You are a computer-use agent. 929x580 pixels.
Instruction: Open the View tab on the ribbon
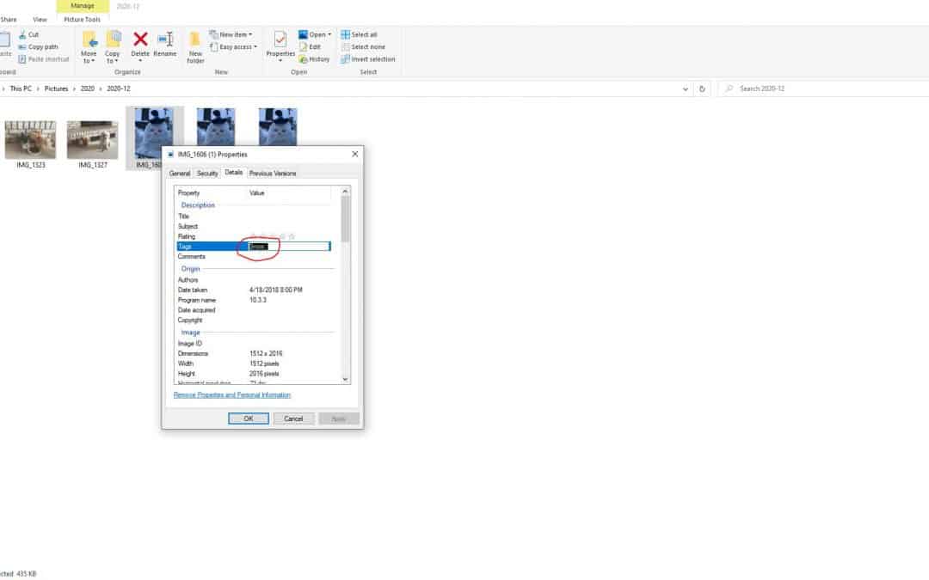(x=40, y=19)
